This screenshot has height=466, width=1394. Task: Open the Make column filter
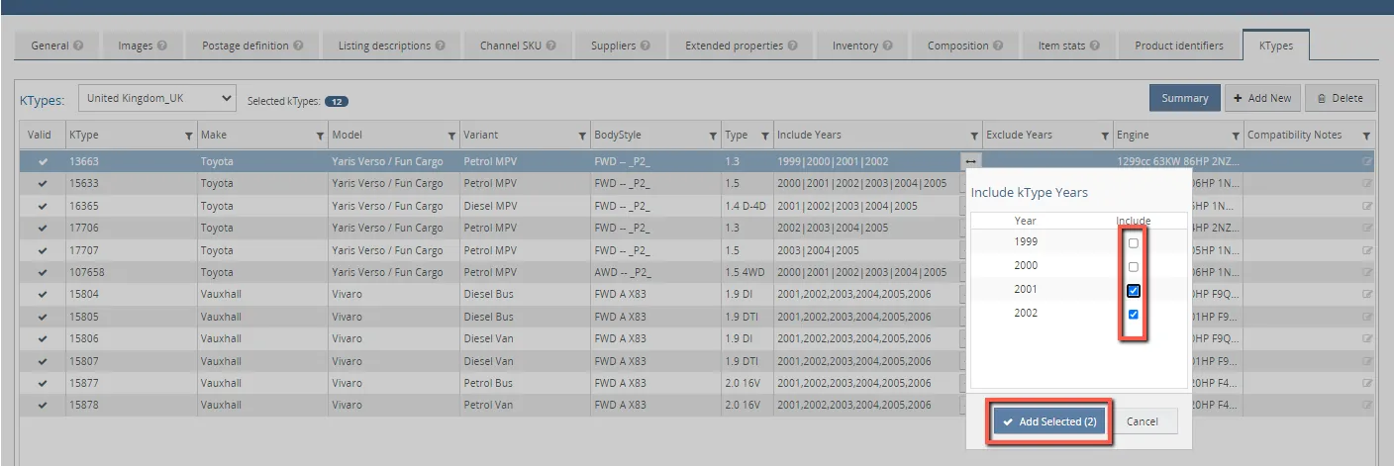[320, 136]
